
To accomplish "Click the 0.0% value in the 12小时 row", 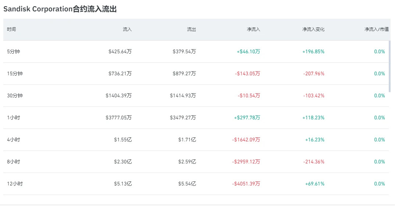I will pos(380,184).
